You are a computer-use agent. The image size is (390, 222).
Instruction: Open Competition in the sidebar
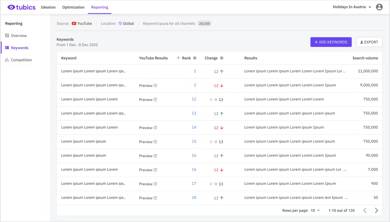21,60
